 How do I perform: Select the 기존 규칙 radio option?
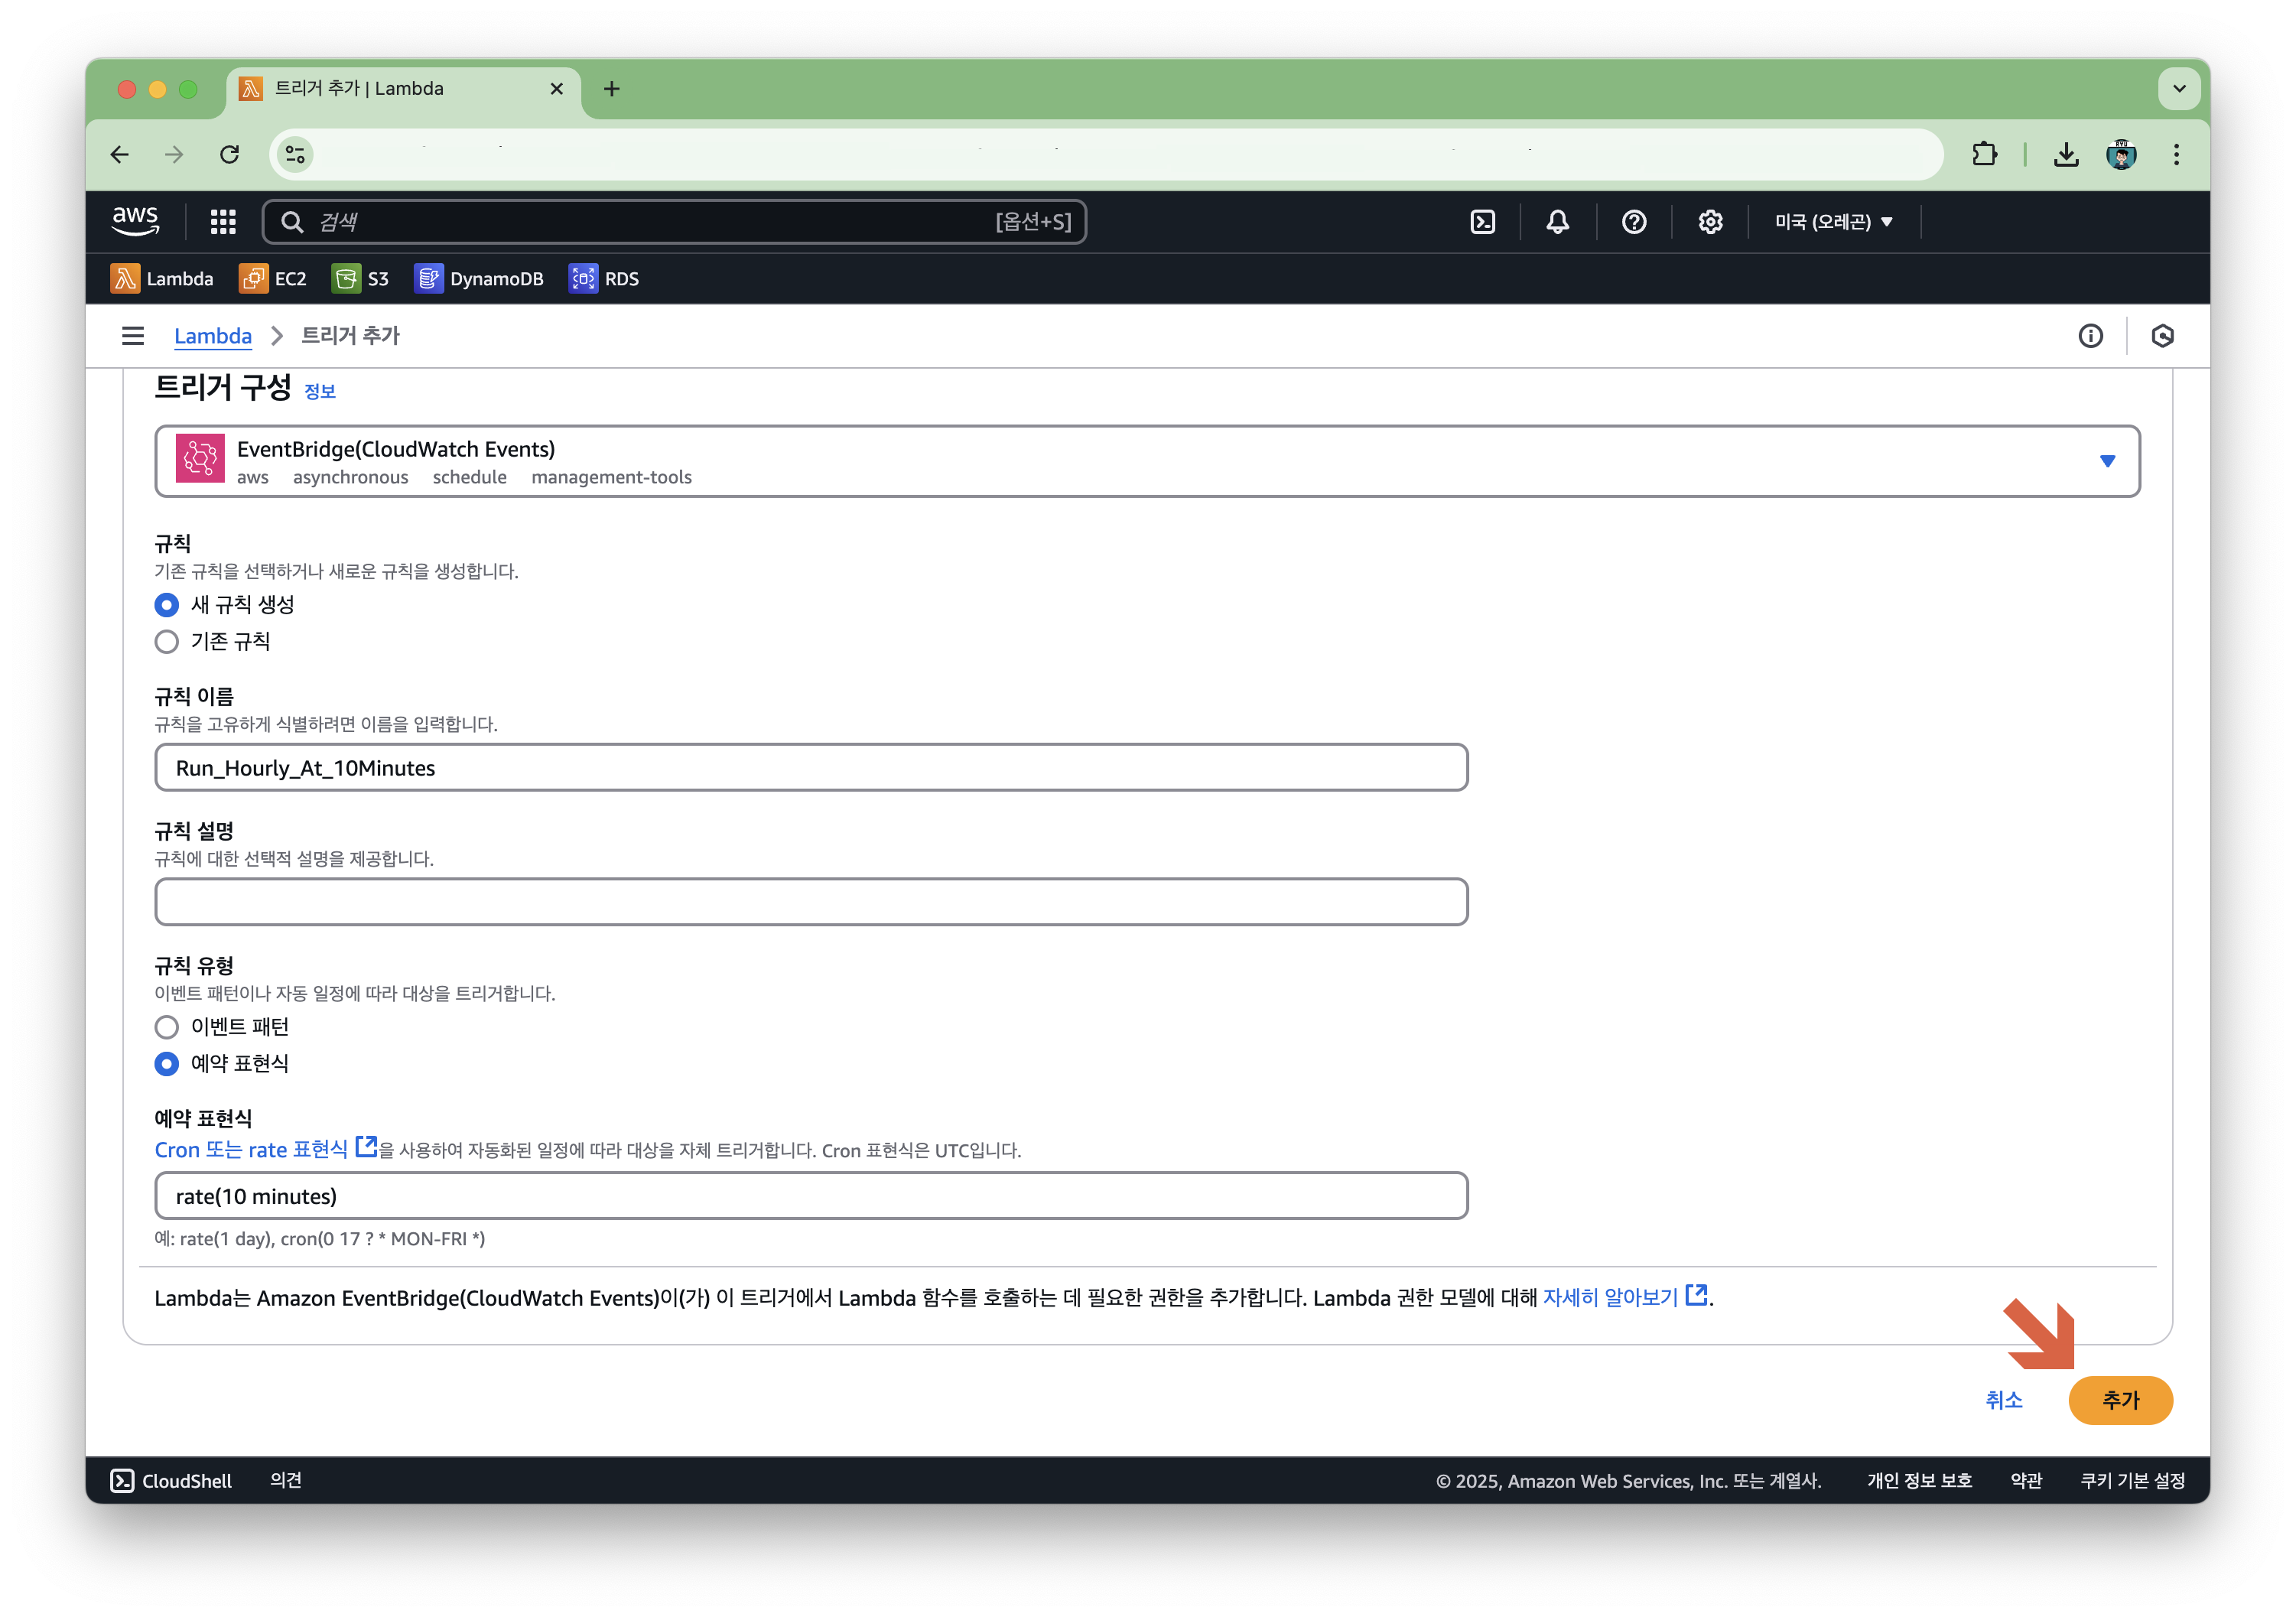(x=167, y=642)
